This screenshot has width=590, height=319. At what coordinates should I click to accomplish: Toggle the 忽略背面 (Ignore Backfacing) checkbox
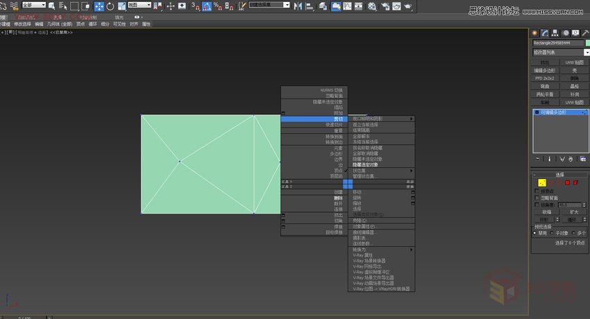537,198
